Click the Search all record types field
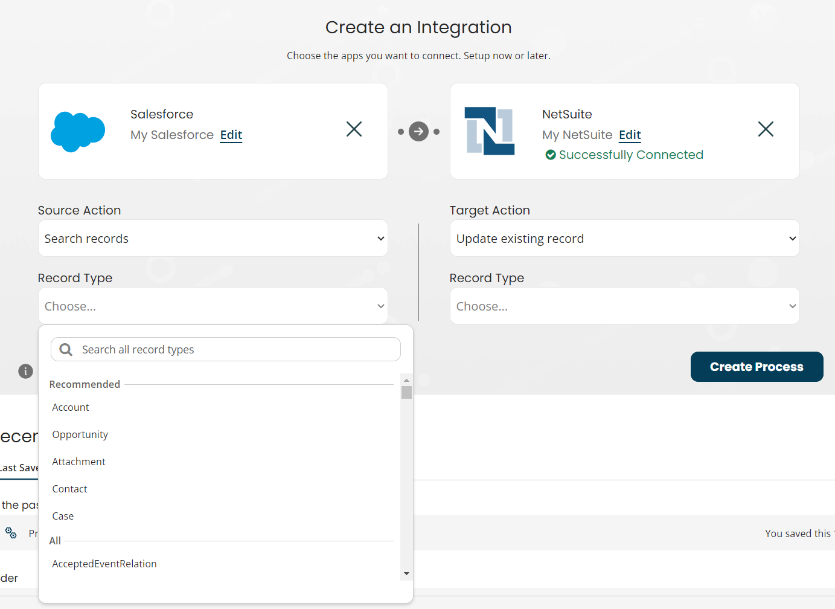 (226, 349)
